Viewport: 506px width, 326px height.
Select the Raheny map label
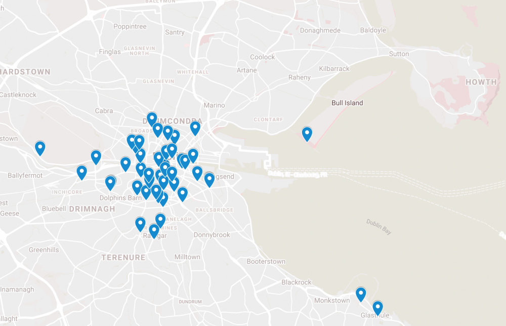[x=300, y=77]
